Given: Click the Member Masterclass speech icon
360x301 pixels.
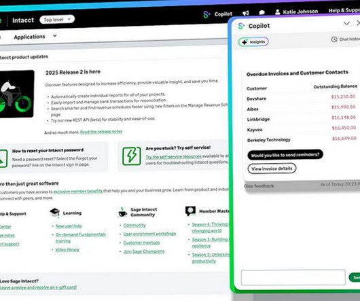Looking at the screenshot, I should click(190, 211).
